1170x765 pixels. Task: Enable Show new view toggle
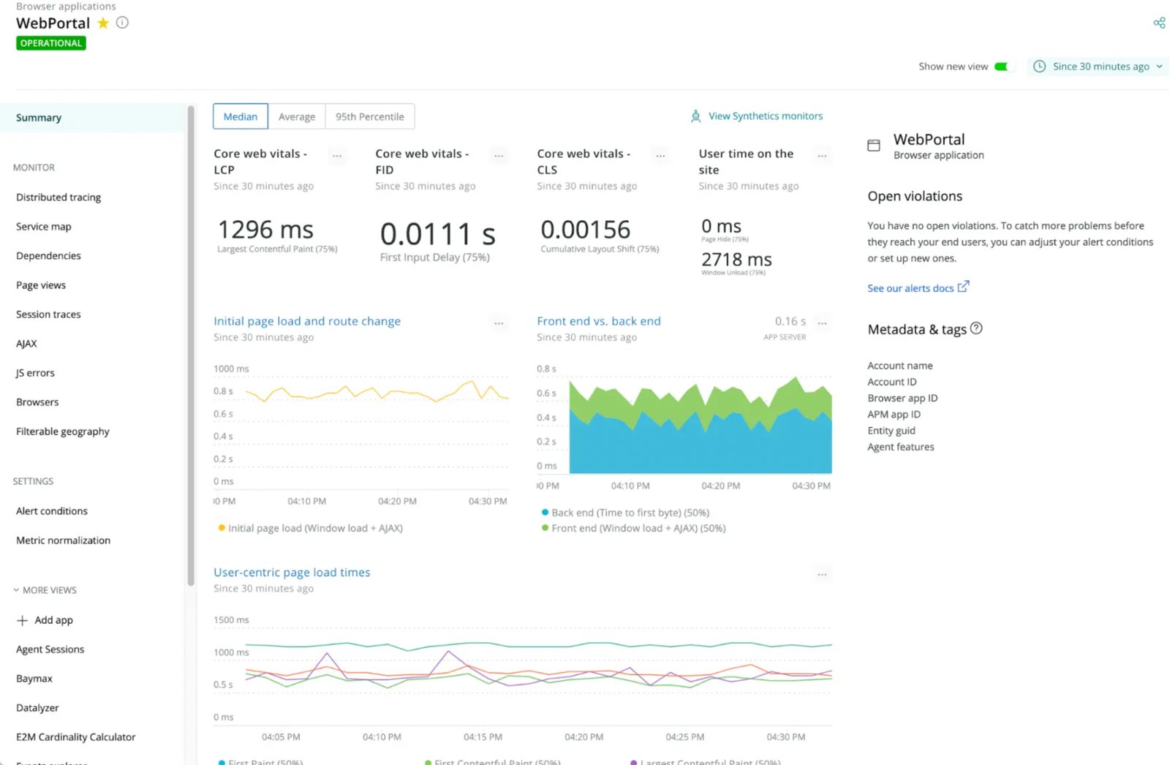pyautogui.click(x=1005, y=66)
